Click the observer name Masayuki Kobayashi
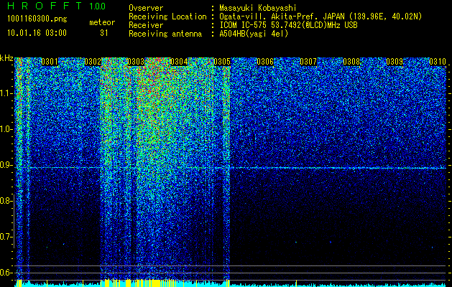 (258, 8)
